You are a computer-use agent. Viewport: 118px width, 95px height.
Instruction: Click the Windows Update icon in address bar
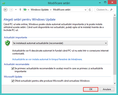click(25, 10)
